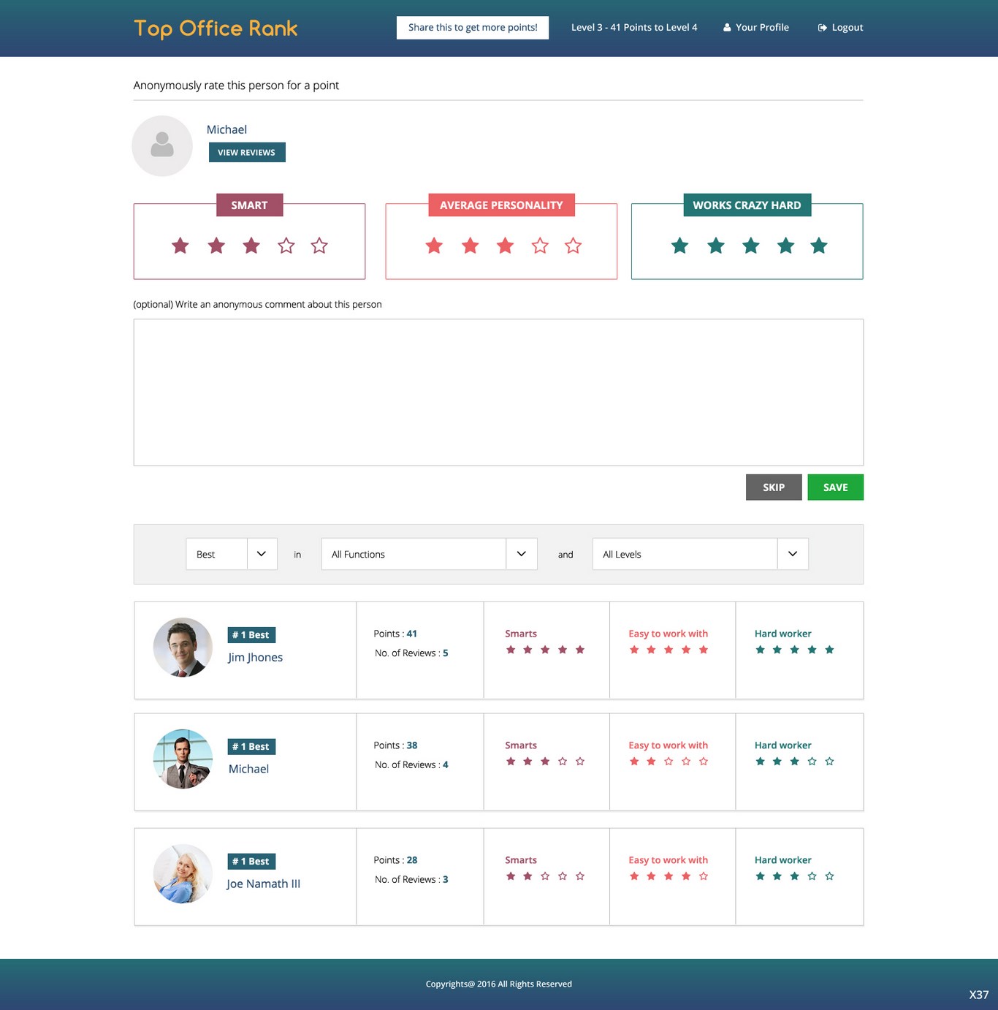Click Jim Jhones profile photo

[x=183, y=648]
